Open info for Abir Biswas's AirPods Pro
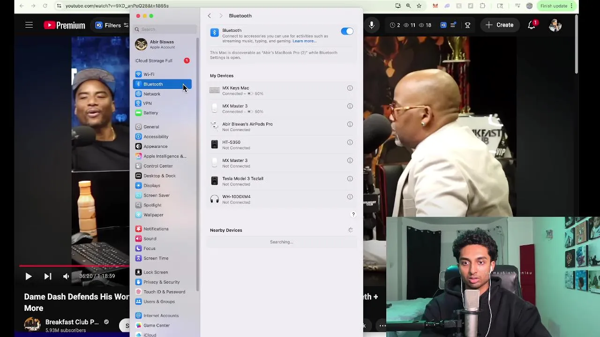 [350, 124]
